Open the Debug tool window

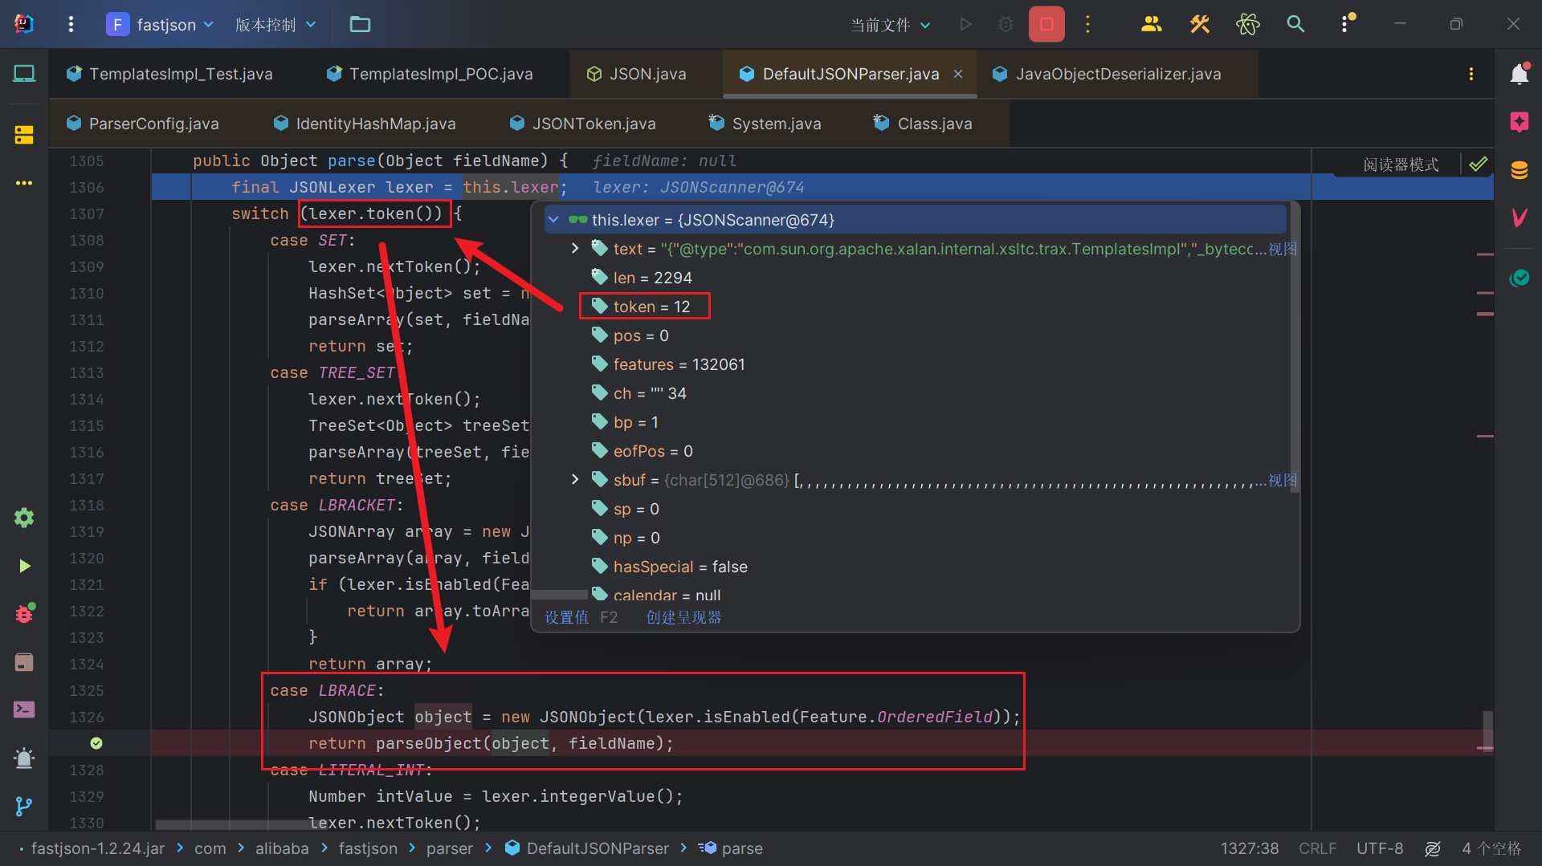tap(24, 613)
